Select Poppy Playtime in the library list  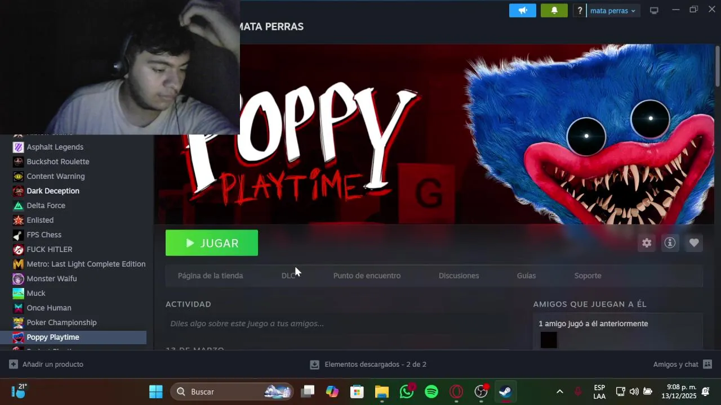coord(73,337)
